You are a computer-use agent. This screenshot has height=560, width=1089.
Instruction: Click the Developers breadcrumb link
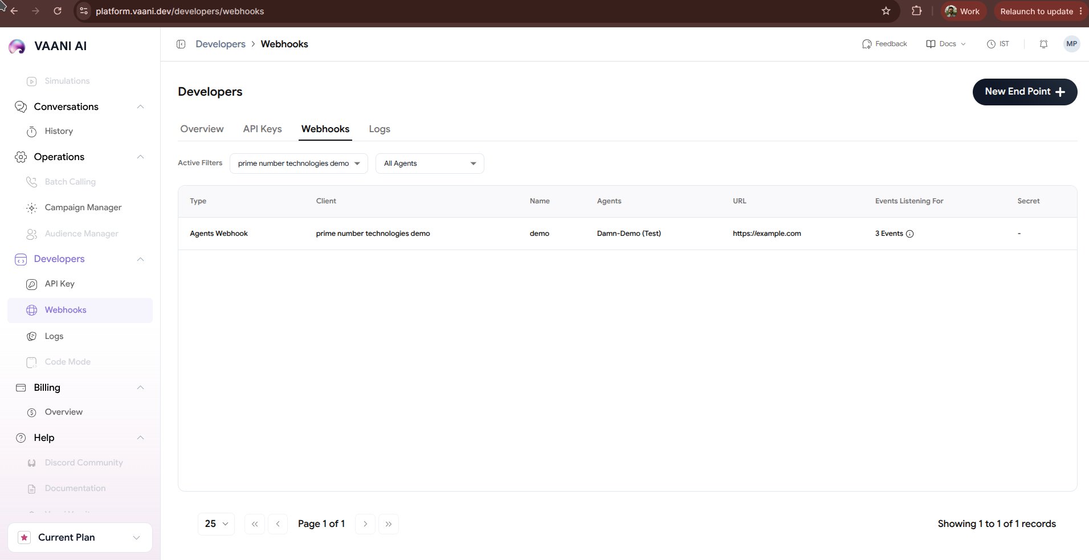[x=221, y=44]
